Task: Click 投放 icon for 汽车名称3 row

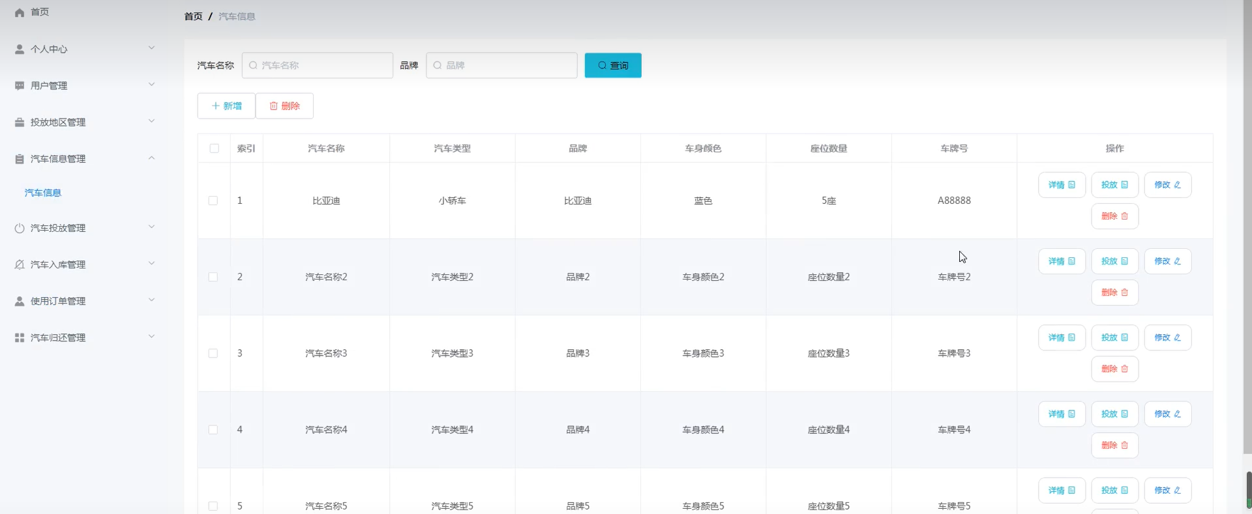Action: point(1124,337)
